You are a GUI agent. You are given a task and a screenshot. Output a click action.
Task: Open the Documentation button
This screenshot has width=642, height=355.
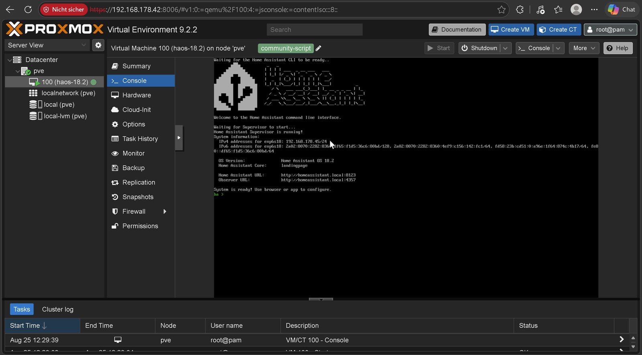click(457, 30)
